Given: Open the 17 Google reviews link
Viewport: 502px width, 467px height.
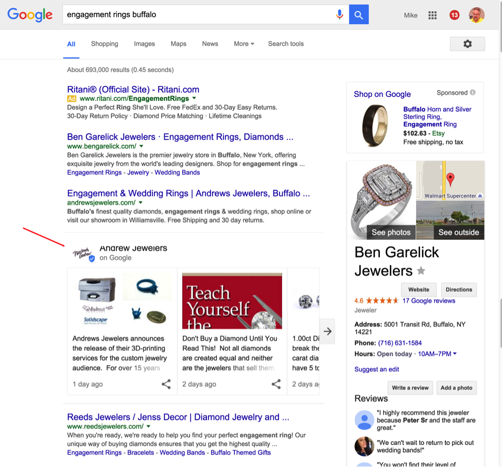Looking at the screenshot, I should coord(428,301).
